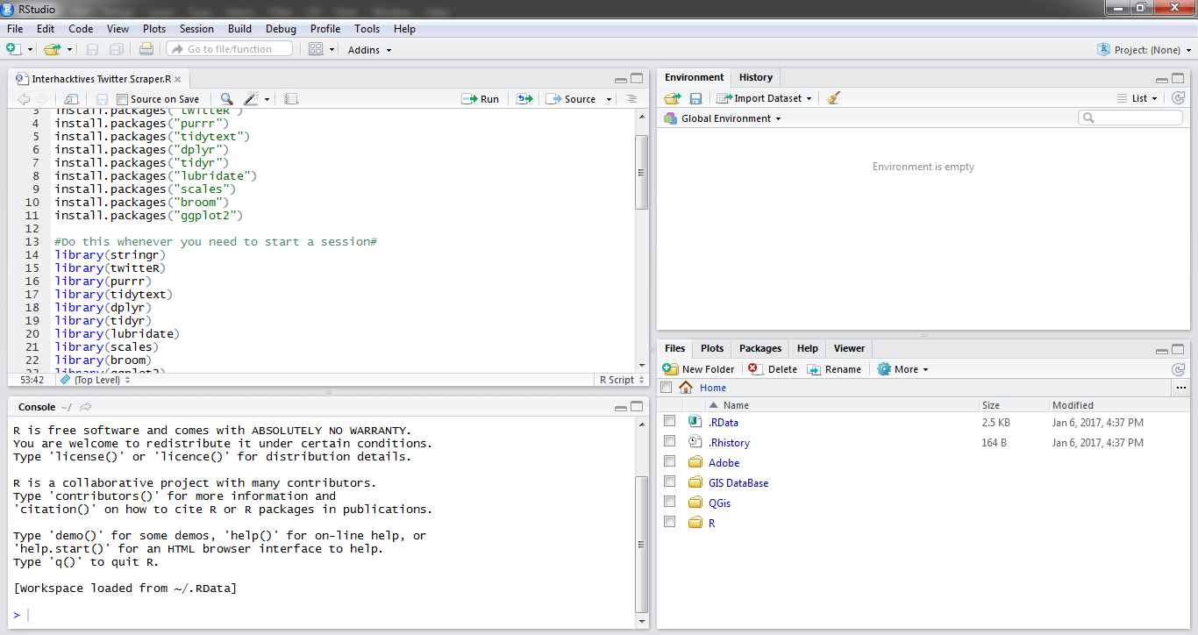Toggle the select-all checkbox beside Home

[x=667, y=388]
